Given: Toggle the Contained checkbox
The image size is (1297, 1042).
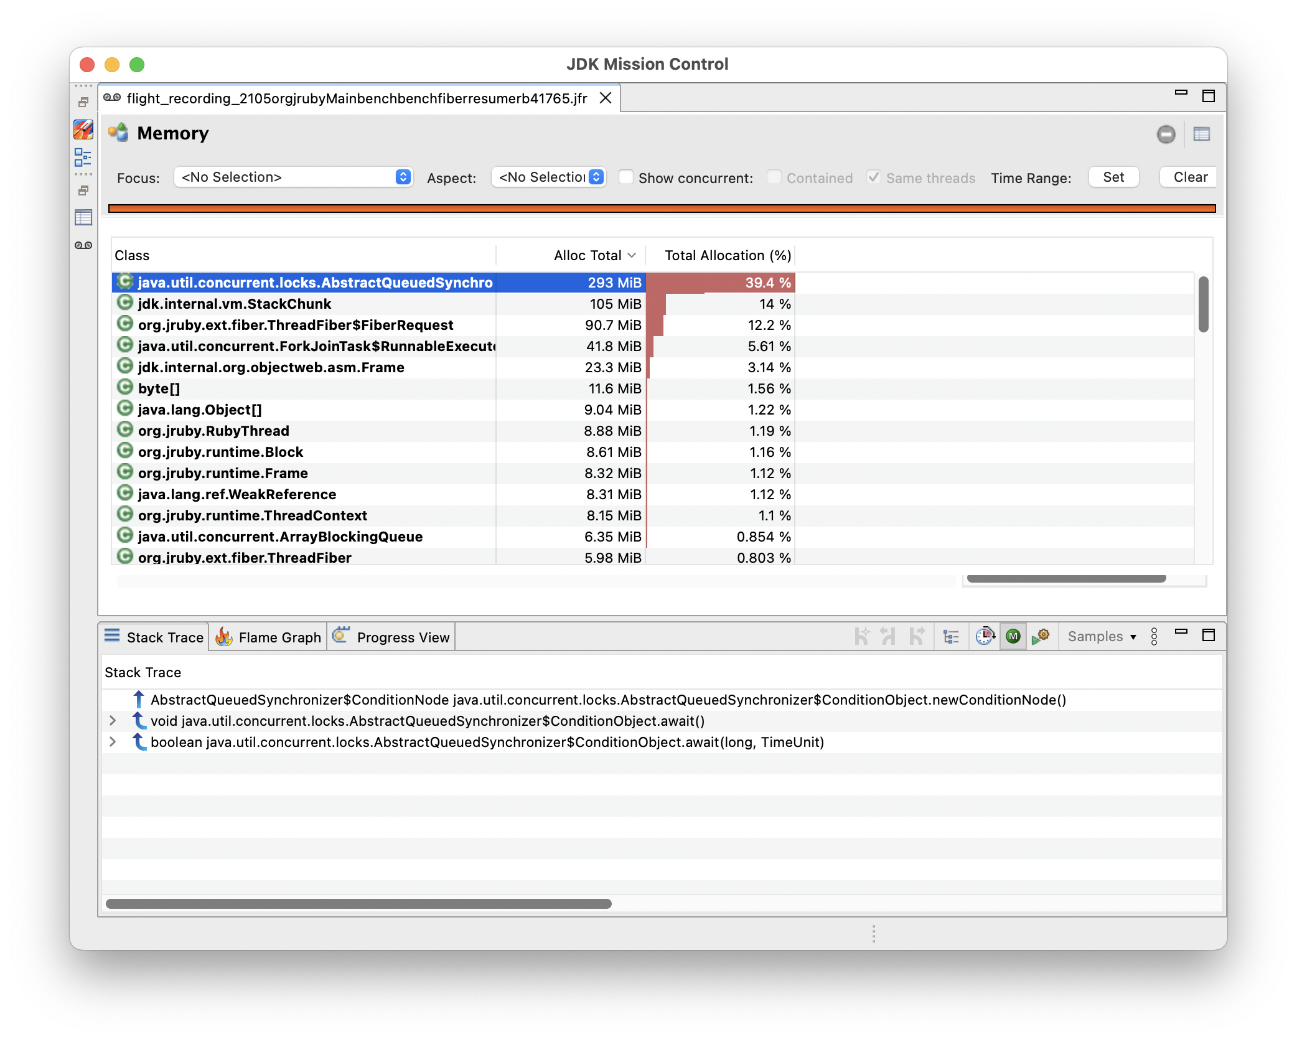Looking at the screenshot, I should point(774,177).
